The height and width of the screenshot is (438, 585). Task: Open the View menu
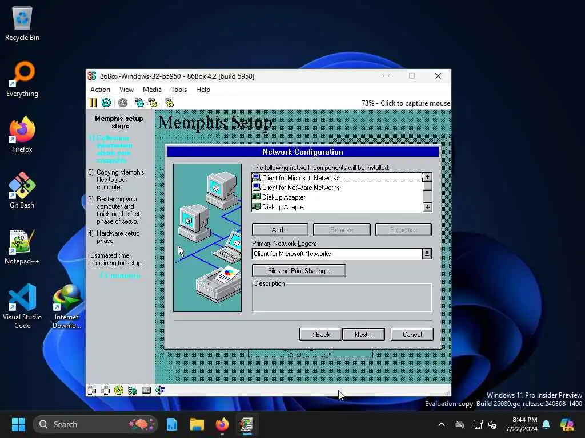[x=126, y=90]
